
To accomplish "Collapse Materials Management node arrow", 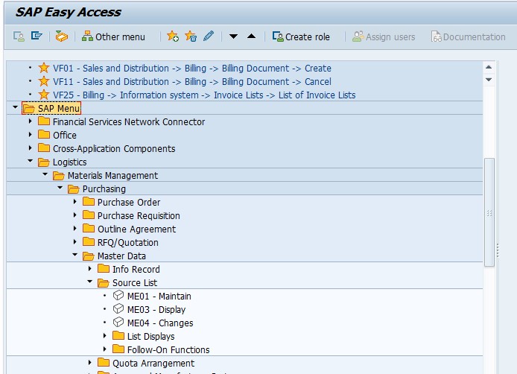I will (x=45, y=174).
